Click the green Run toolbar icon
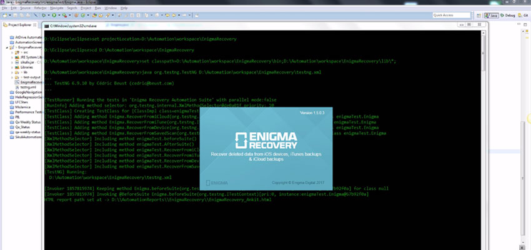The height and width of the screenshot is (250, 531). (54, 15)
